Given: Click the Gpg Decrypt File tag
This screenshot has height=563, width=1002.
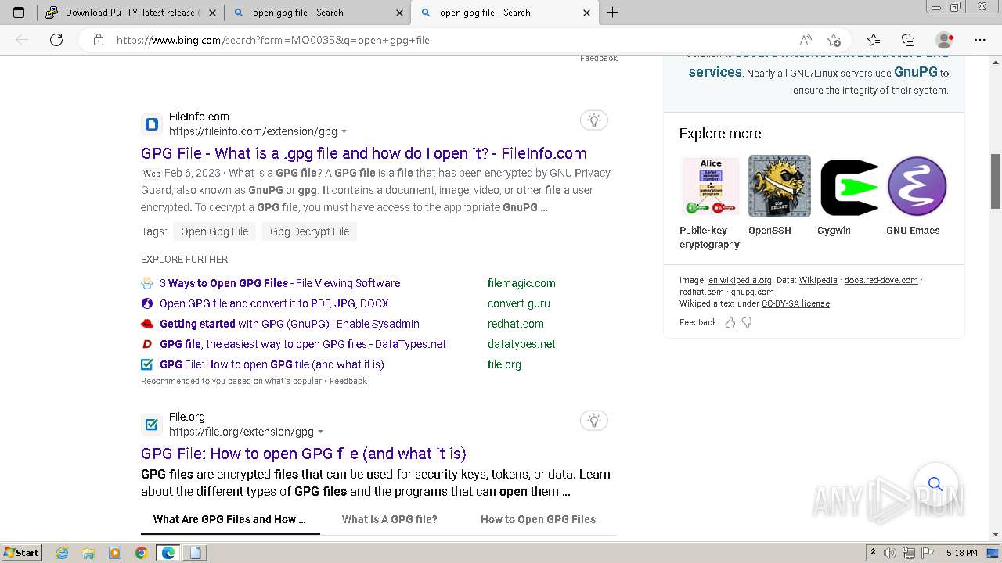Looking at the screenshot, I should pyautogui.click(x=309, y=231).
